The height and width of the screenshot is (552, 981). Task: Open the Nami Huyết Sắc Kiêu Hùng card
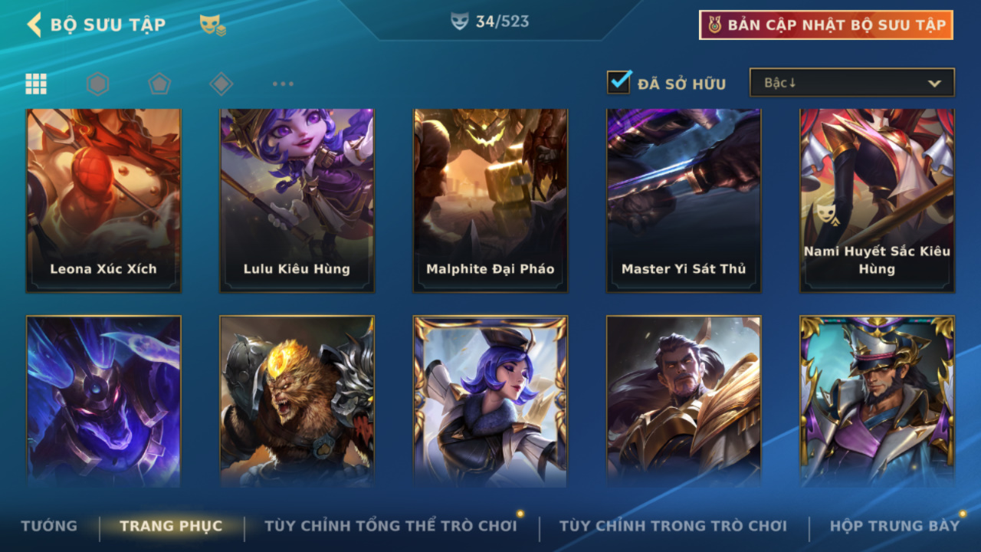point(877,200)
